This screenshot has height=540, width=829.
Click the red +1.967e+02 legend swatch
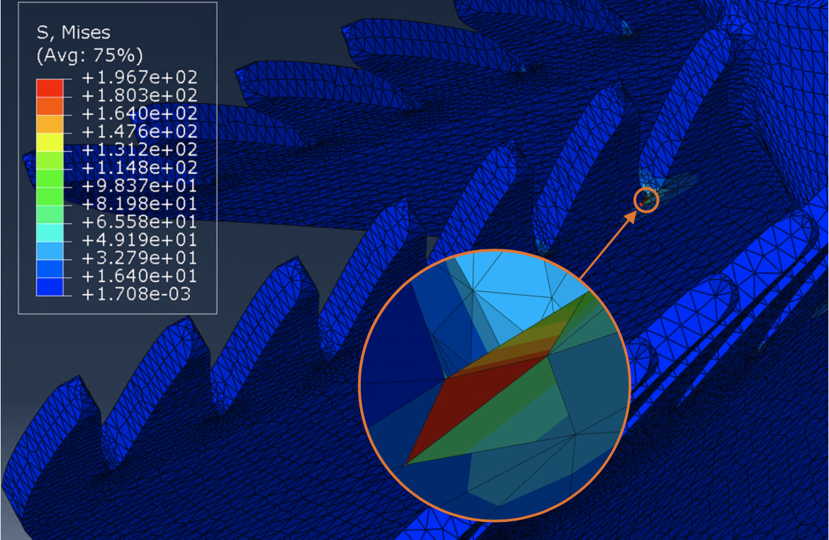tap(50, 87)
